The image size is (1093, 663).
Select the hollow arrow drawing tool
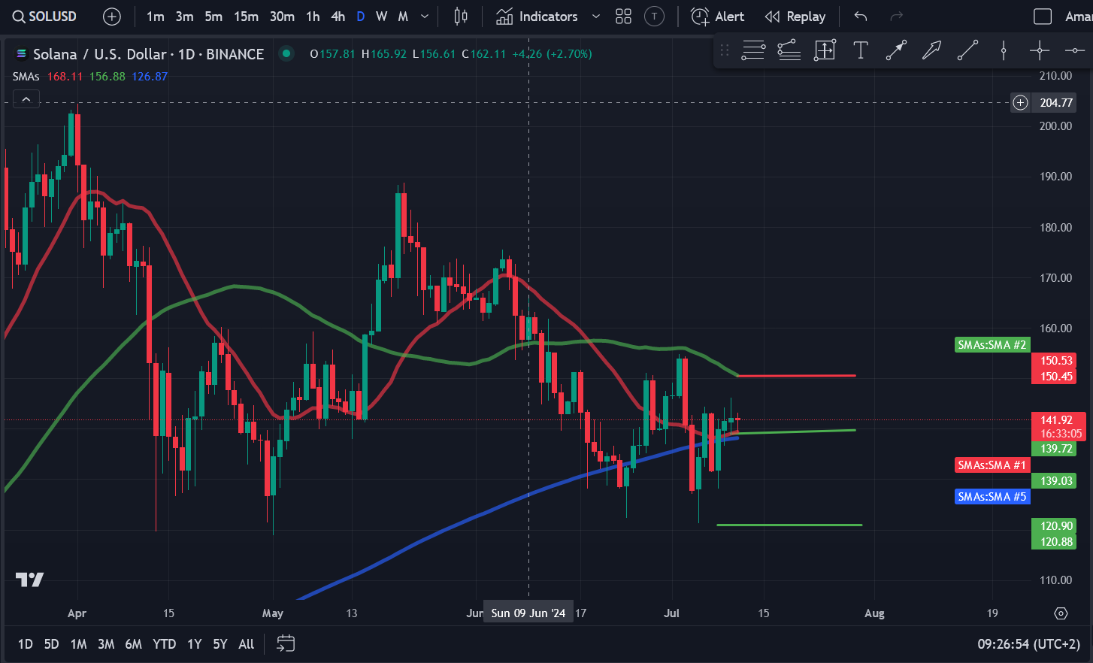[931, 50]
